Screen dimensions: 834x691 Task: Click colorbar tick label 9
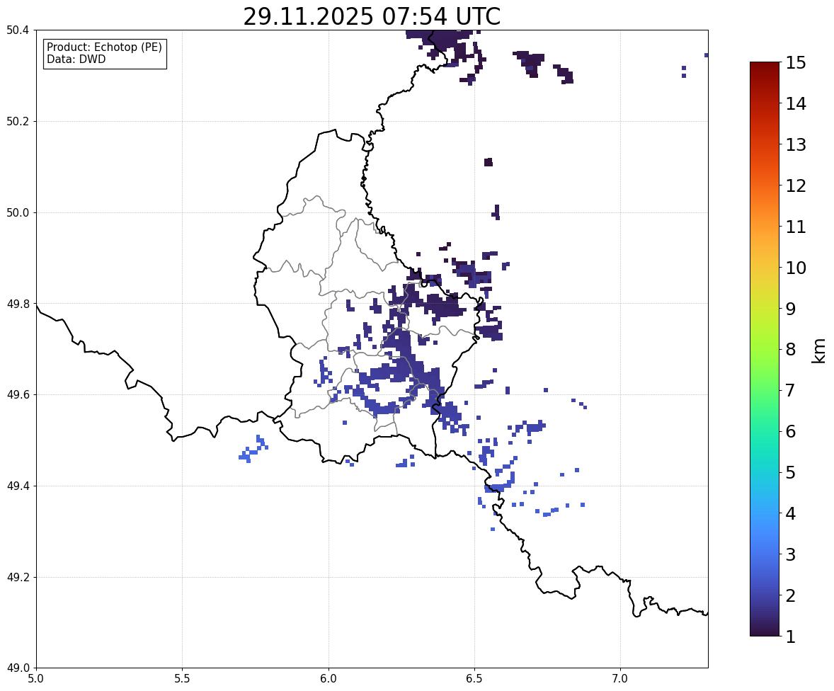pyautogui.click(x=791, y=309)
